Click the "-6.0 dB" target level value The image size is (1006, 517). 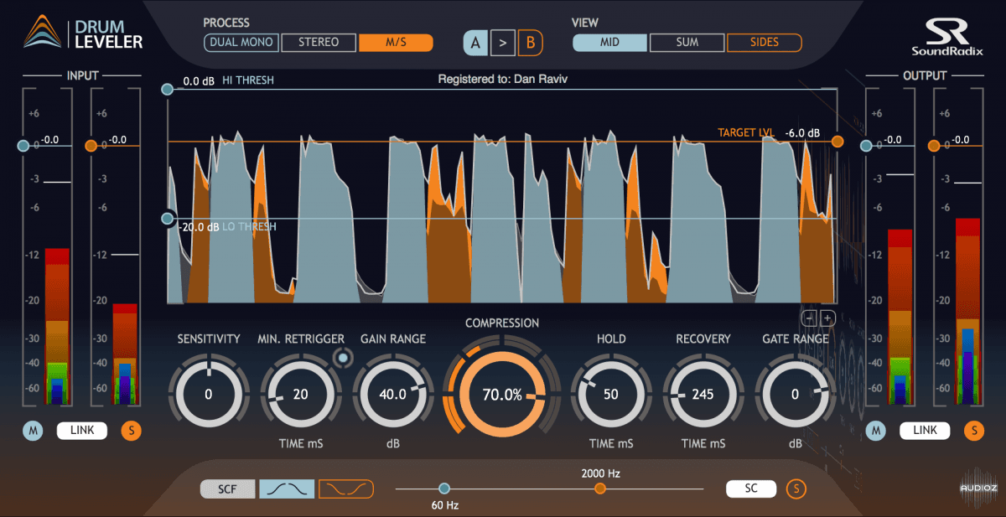point(802,132)
